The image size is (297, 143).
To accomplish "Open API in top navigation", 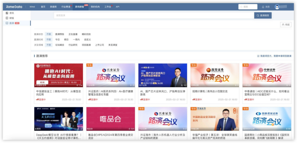I will point(117,7).
